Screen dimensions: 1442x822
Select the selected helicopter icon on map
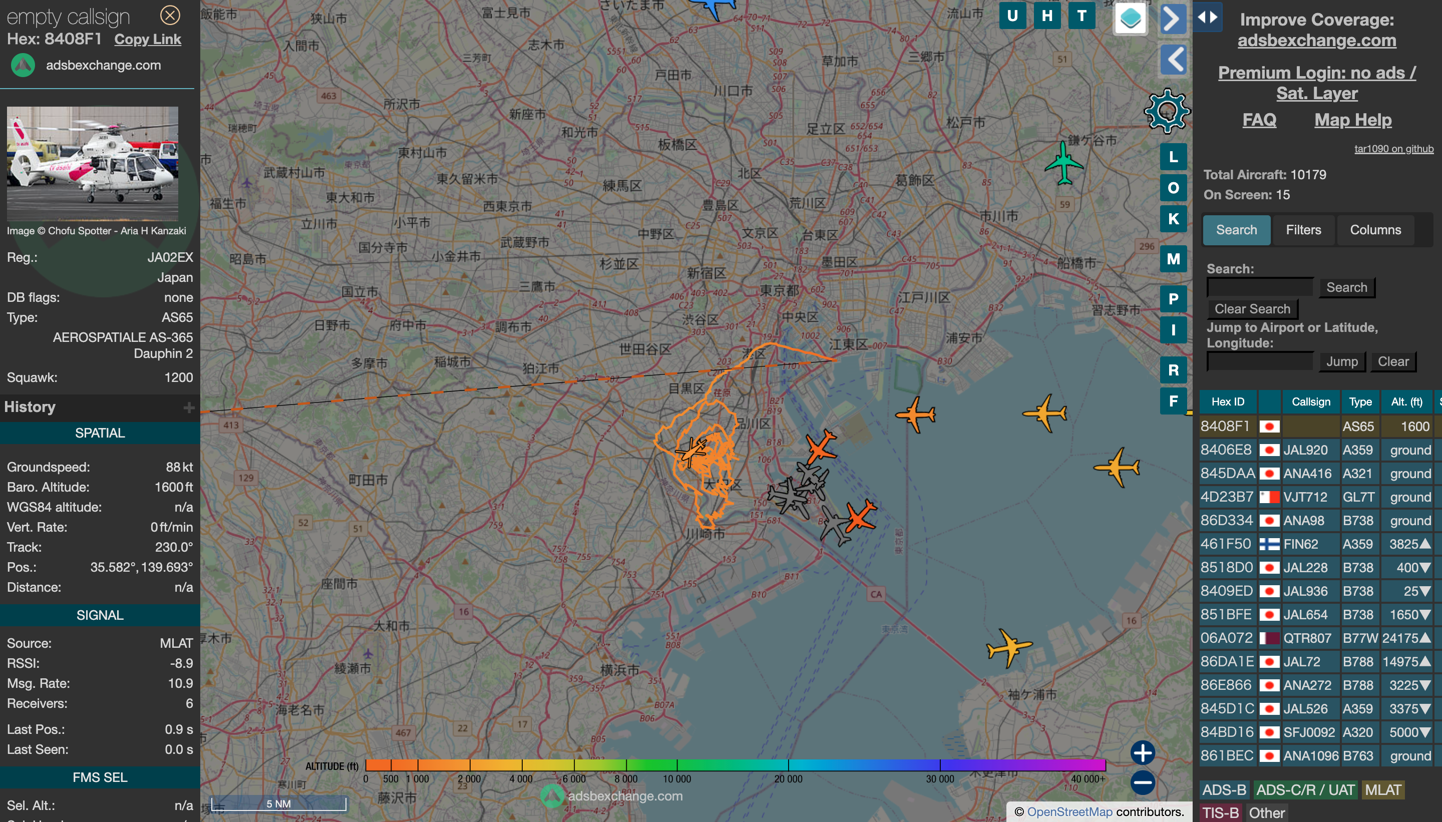[690, 452]
